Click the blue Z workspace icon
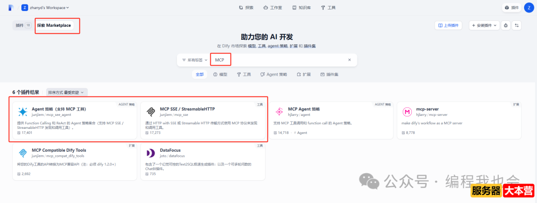 [25, 7]
